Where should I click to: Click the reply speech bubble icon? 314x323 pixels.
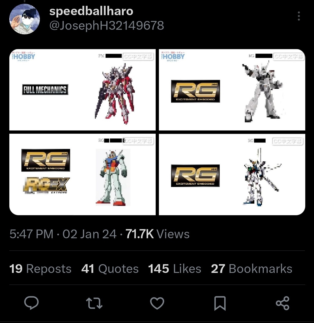31,303
